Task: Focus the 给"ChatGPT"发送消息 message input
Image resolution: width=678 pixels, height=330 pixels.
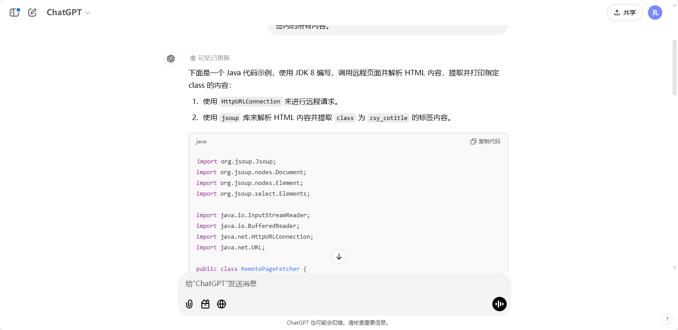Action: 341,283
